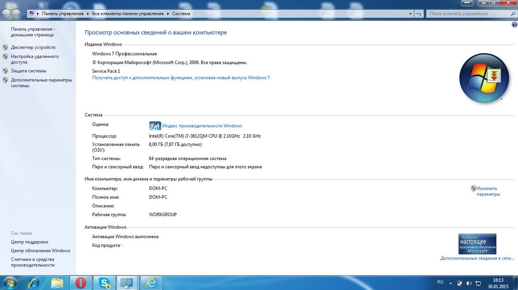Screen dimensions: 518x290
Task: Click the link to get a newer Windows 7 edition
Action: (x=181, y=78)
